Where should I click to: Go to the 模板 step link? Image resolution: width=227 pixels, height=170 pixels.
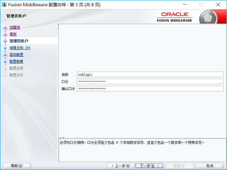click(x=13, y=34)
